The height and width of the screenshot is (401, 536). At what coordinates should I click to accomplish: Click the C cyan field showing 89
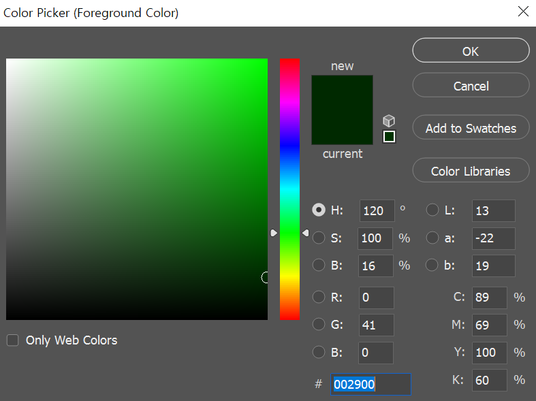(490, 298)
